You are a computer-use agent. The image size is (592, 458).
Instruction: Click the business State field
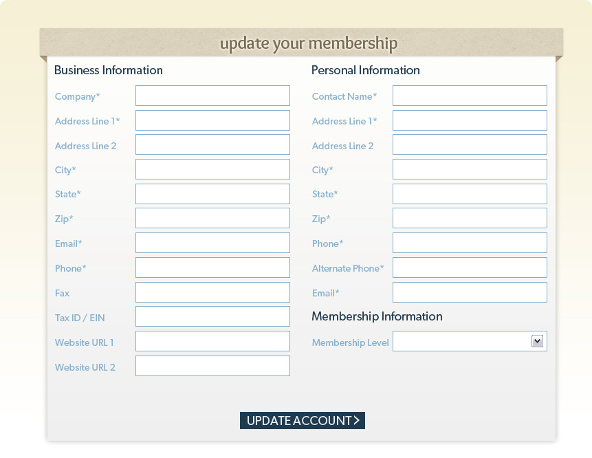point(212,194)
